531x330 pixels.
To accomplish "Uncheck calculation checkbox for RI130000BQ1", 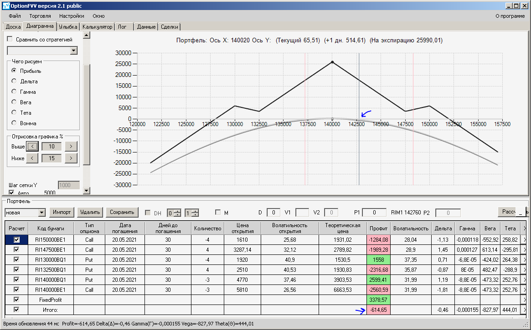I will 16,259.
